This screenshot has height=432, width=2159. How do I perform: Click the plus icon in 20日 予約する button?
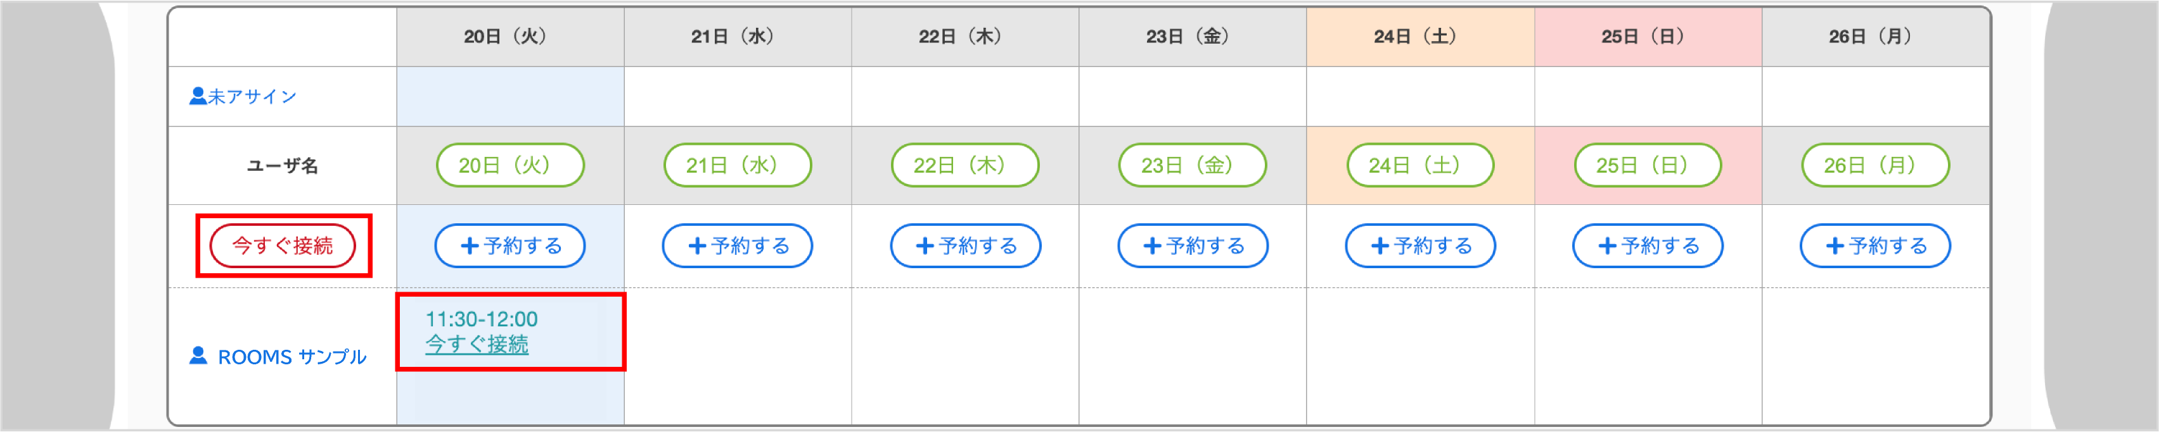pos(470,245)
